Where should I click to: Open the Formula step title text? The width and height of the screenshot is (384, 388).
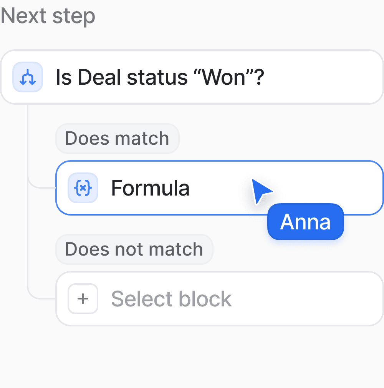pyautogui.click(x=150, y=188)
